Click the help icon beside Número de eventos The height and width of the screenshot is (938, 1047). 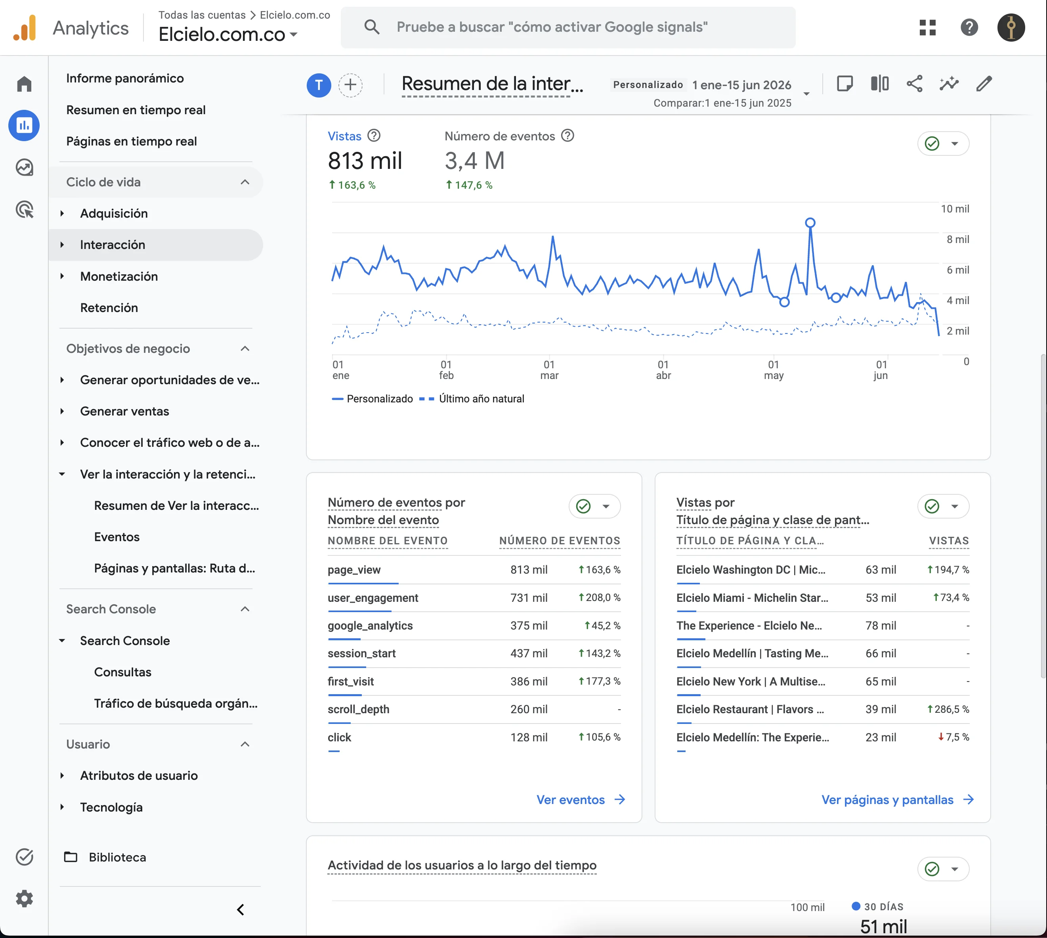[567, 136]
